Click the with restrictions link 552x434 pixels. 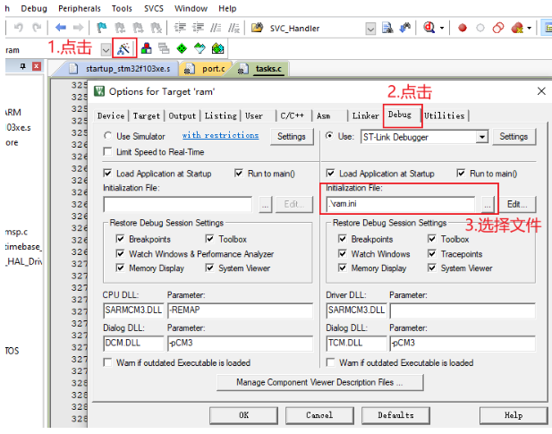(x=220, y=135)
